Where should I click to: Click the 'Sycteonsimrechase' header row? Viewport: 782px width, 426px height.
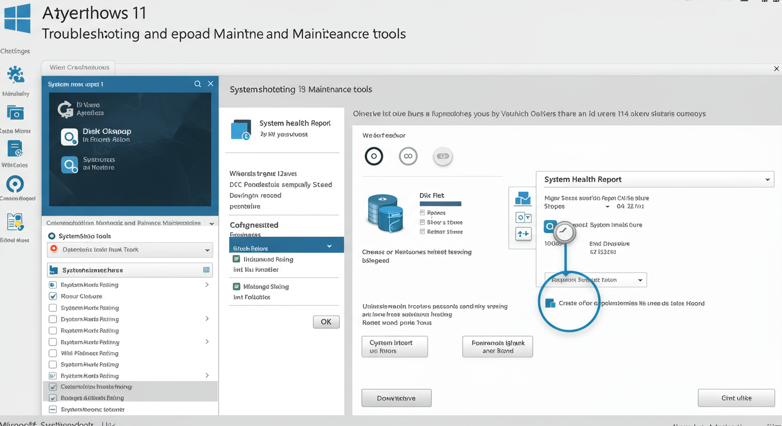(x=130, y=270)
